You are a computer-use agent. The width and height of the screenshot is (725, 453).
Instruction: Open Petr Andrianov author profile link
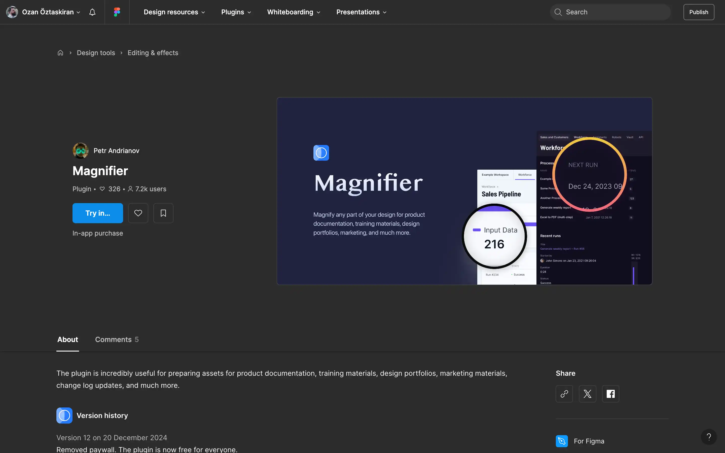coord(116,151)
